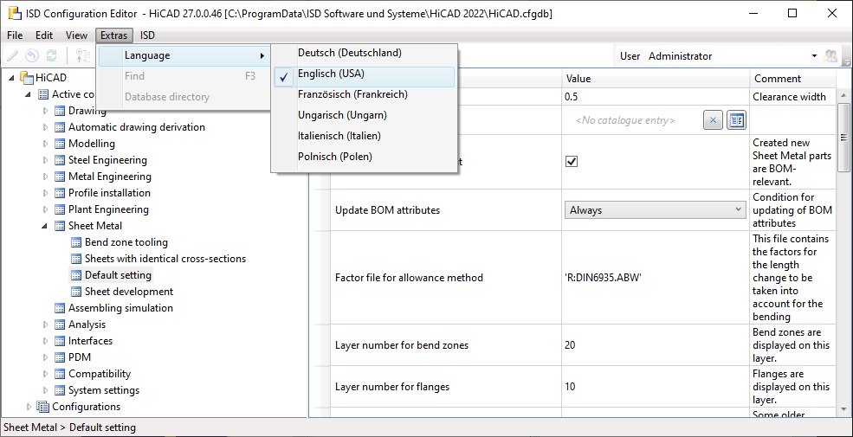Edit the Layer number for flanges value

point(655,387)
